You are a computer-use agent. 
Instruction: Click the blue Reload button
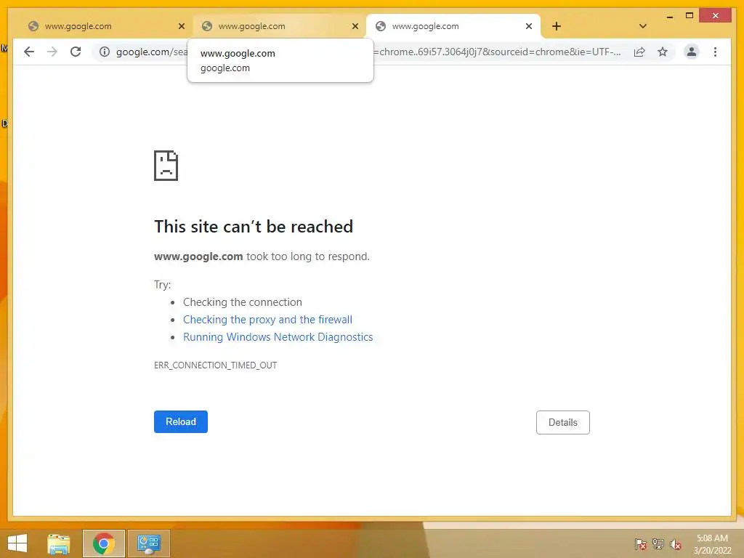(181, 422)
